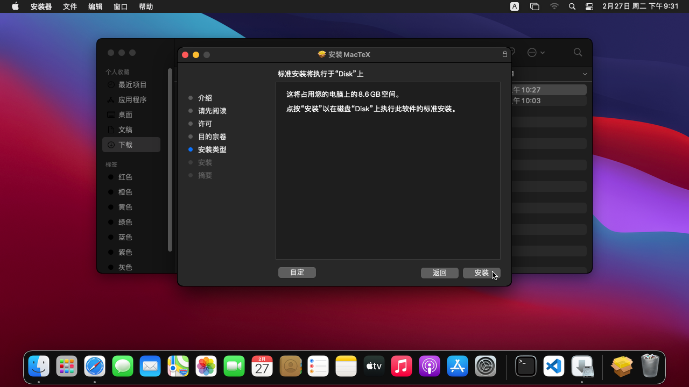Image resolution: width=689 pixels, height=387 pixels.
Task: Select the 红色 tag in Finder sidebar
Action: point(131,177)
